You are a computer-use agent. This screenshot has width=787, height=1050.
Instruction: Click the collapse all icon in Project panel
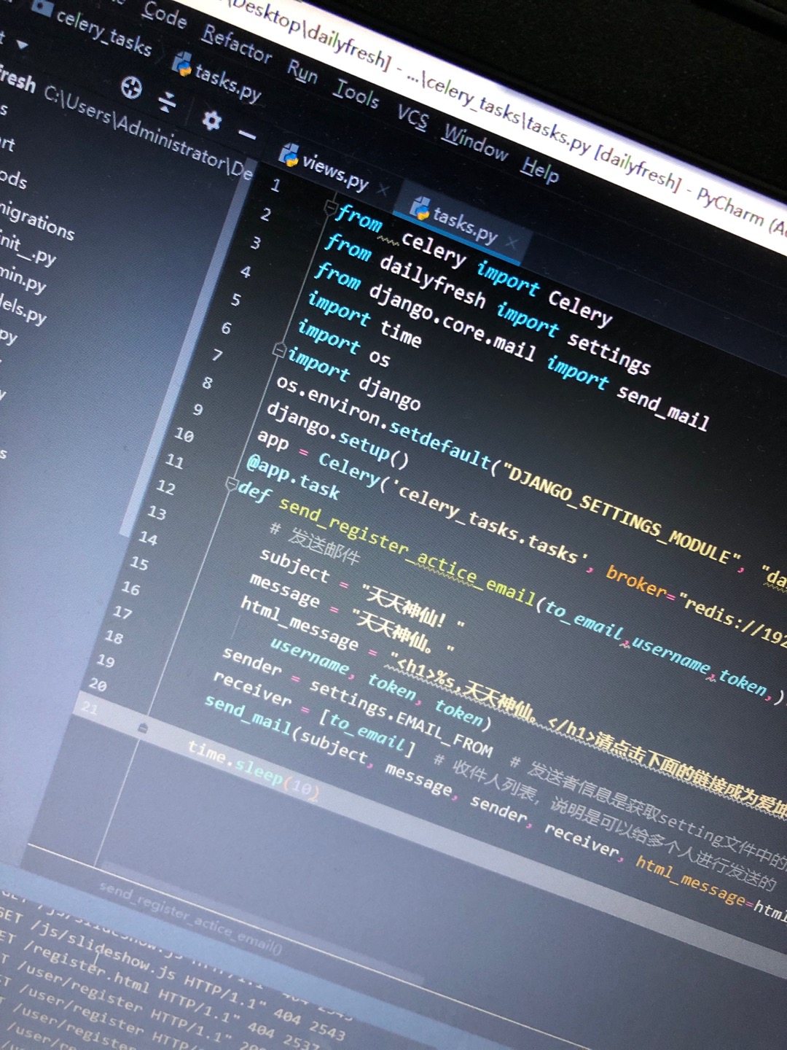pyautogui.click(x=168, y=101)
